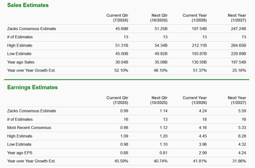Click the 25.16% sales growth value
Image resolution: width=255 pixels, height=168 pixels.
tap(239, 70)
